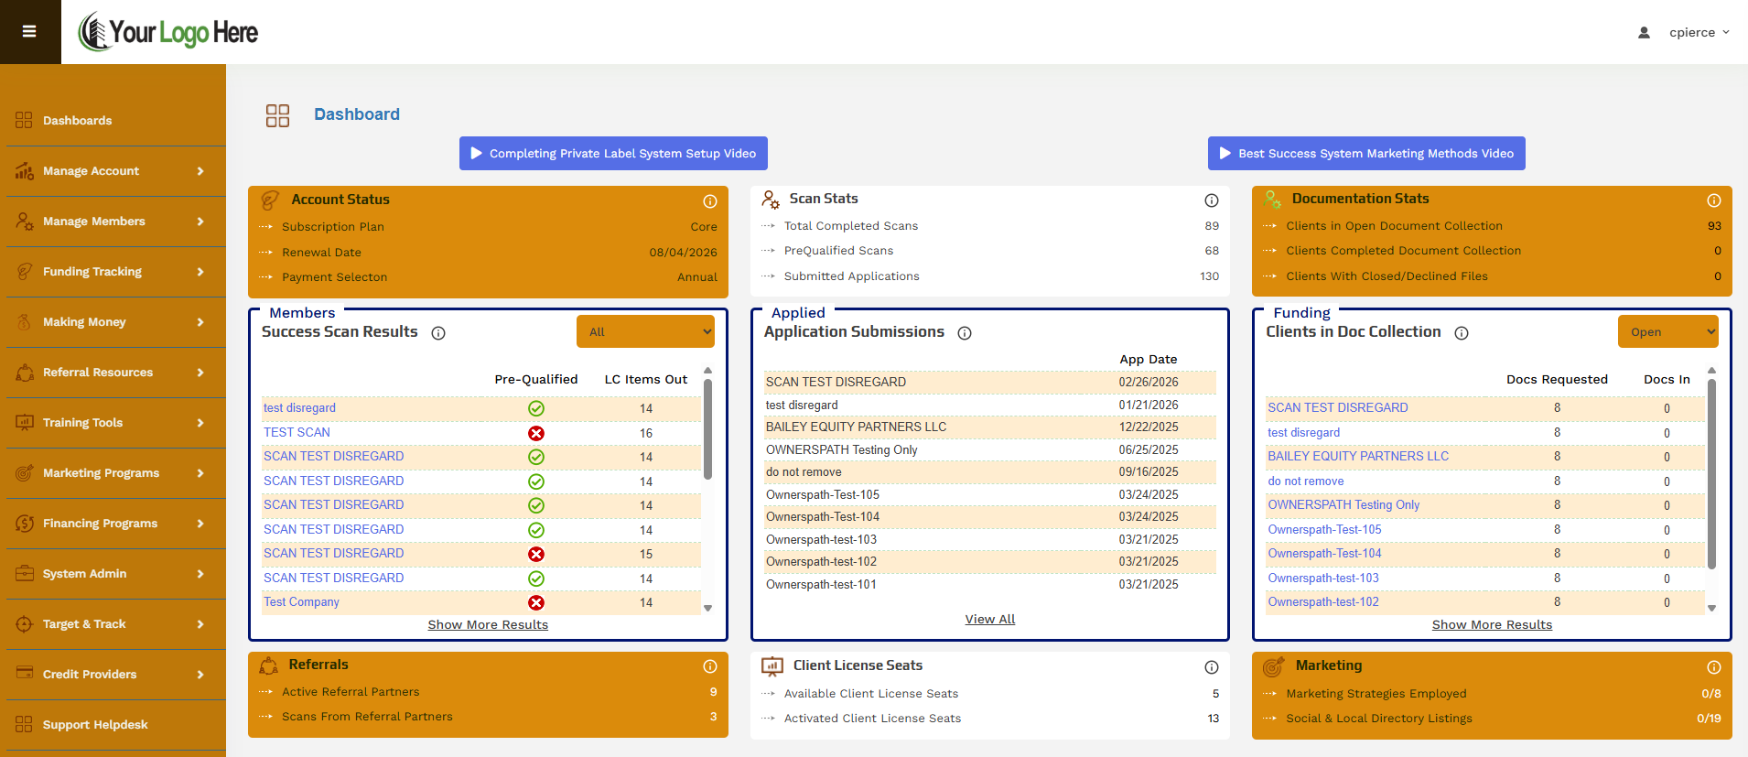The width and height of the screenshot is (1748, 757).
Task: Open Marketing Programs menu item
Action: 116,473
